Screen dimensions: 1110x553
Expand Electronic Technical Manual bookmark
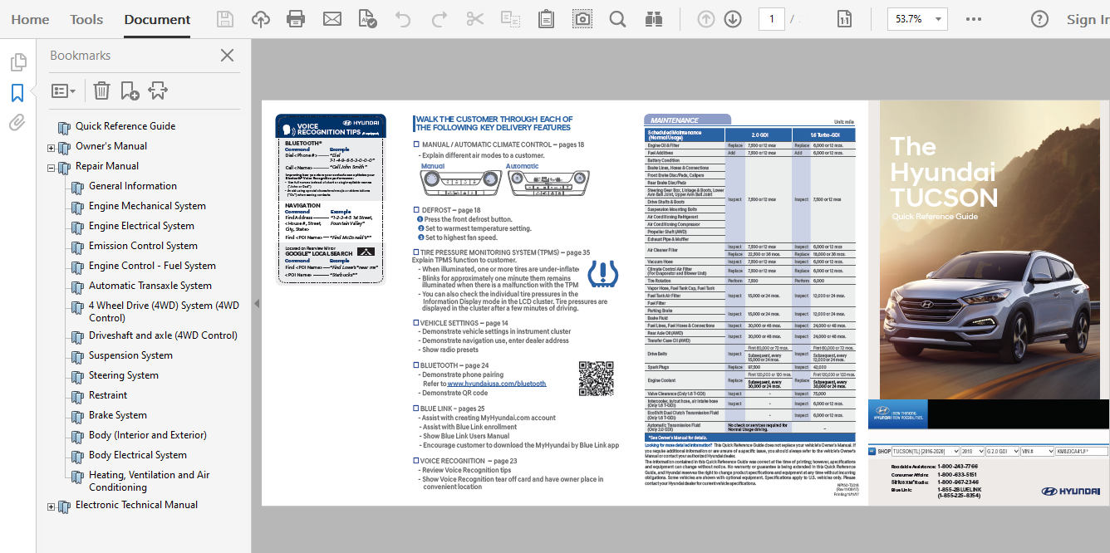coord(51,507)
